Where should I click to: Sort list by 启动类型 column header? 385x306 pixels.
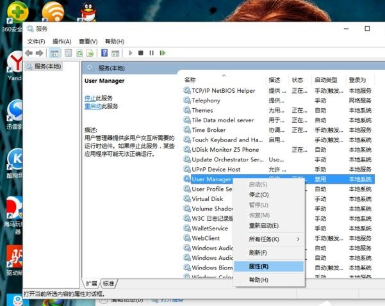(x=325, y=80)
